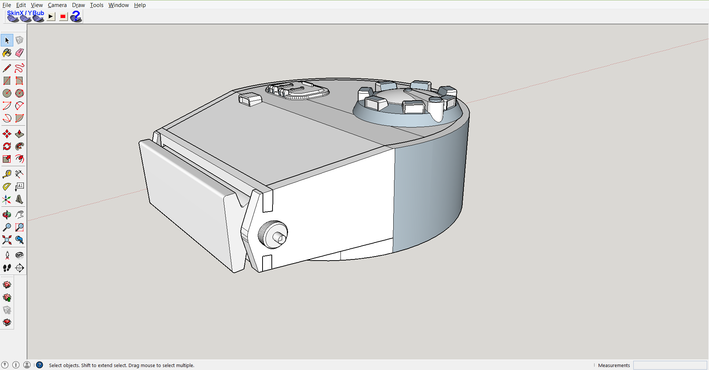Select the Follow Me tool
The height and width of the screenshot is (370, 709).
[x=20, y=146]
